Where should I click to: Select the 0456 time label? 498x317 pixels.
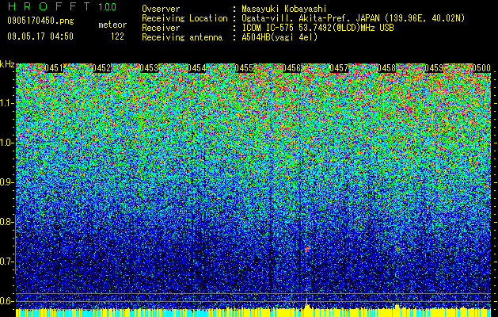coord(291,68)
